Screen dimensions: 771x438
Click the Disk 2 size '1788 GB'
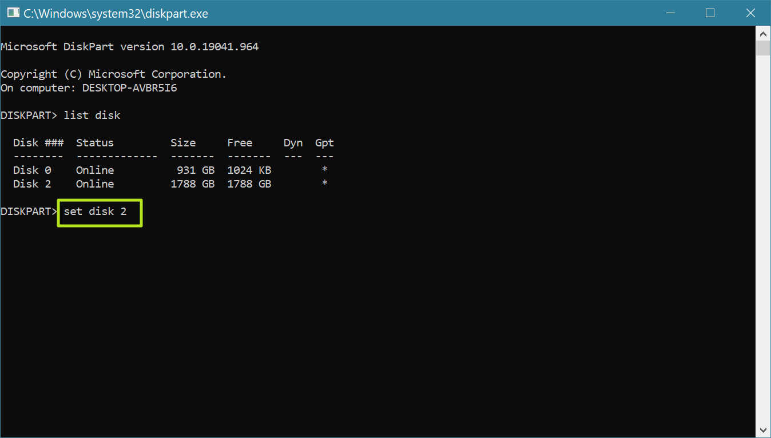pyautogui.click(x=193, y=184)
